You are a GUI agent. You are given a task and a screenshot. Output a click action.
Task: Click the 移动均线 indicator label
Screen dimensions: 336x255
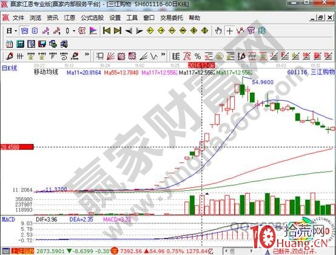(46, 72)
